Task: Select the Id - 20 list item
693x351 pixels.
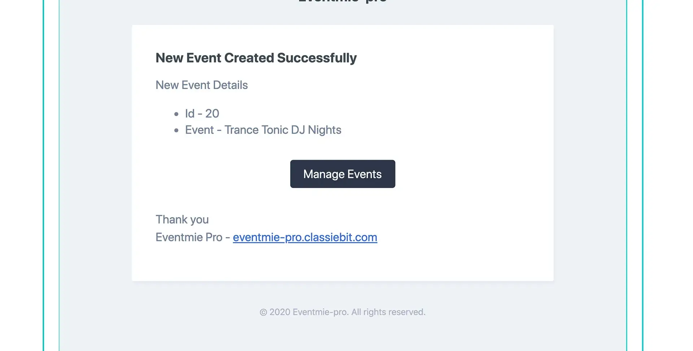Action: pyautogui.click(x=202, y=113)
